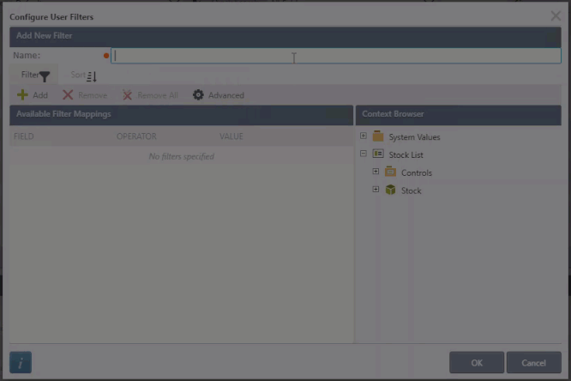This screenshot has width=571, height=381.
Task: Click the red X Remove icon
Action: (x=68, y=95)
